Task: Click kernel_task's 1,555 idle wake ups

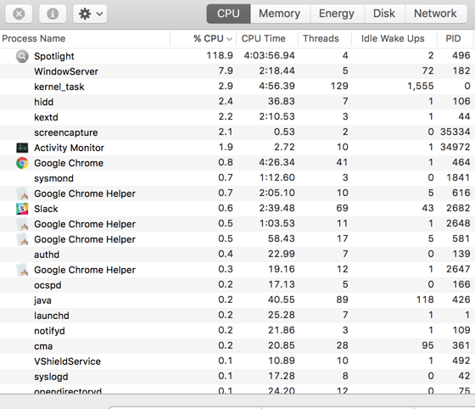Action: pos(421,86)
